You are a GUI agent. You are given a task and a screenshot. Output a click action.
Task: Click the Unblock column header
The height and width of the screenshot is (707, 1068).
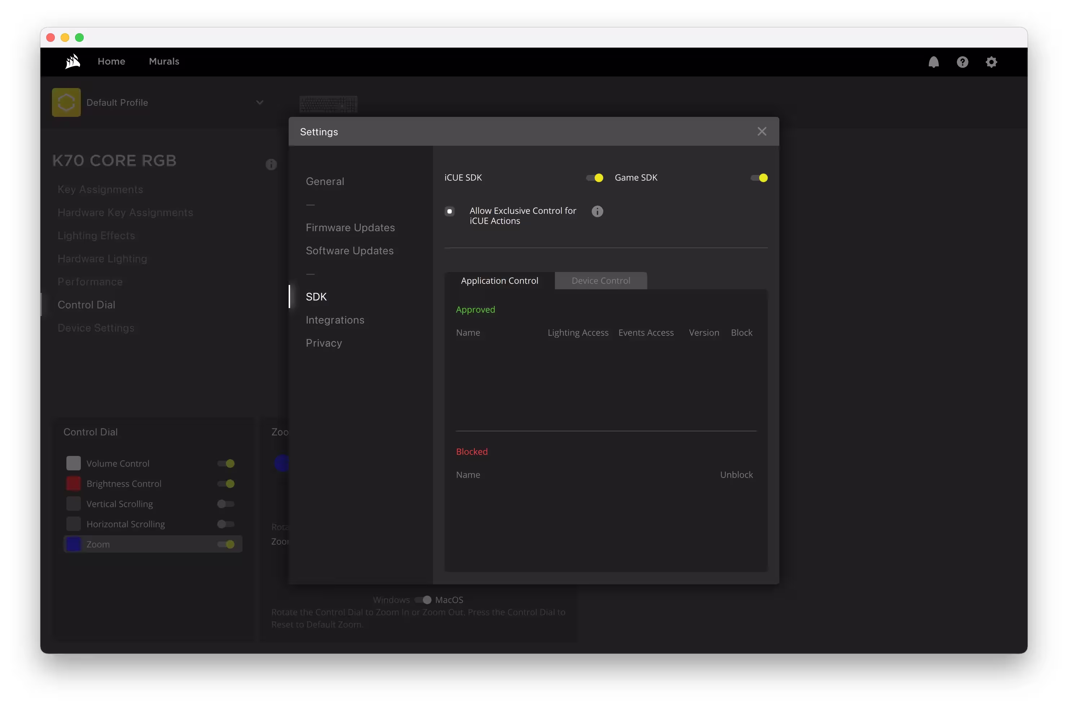coord(736,474)
